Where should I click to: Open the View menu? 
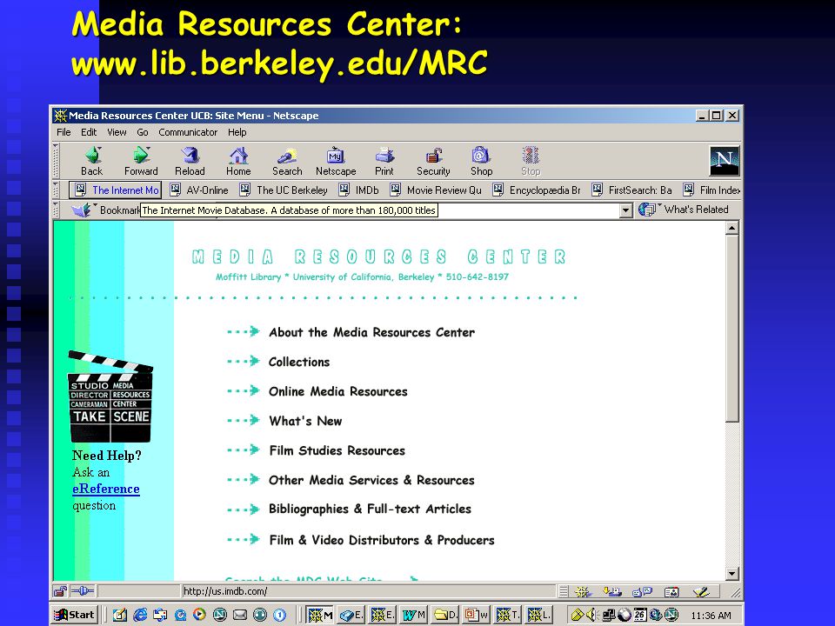click(x=117, y=132)
